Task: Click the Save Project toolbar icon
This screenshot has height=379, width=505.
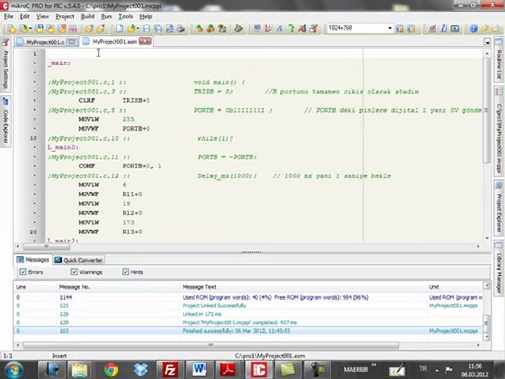Action: point(39,28)
